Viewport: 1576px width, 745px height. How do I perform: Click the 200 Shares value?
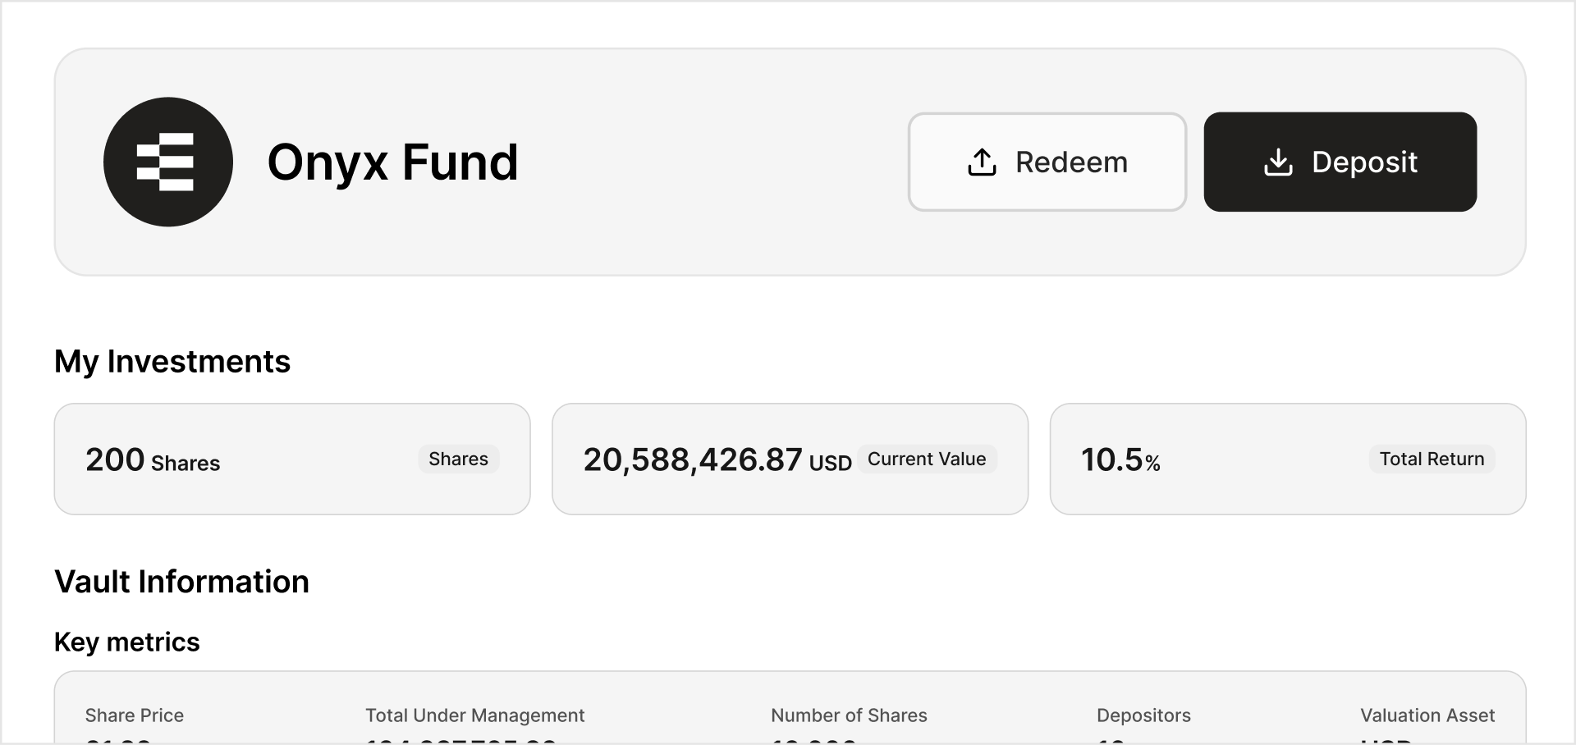coord(153,460)
